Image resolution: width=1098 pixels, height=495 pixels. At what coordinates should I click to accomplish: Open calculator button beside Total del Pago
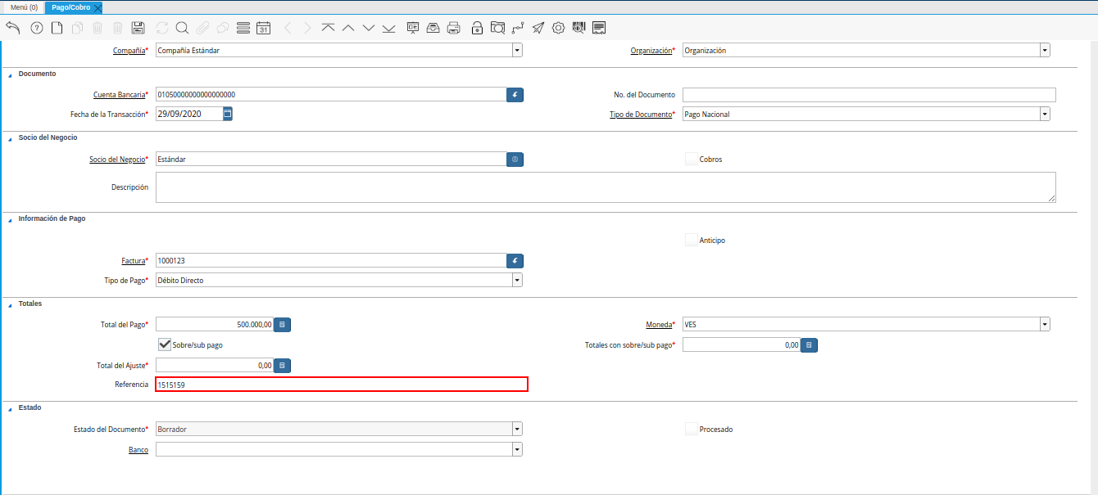pos(282,324)
